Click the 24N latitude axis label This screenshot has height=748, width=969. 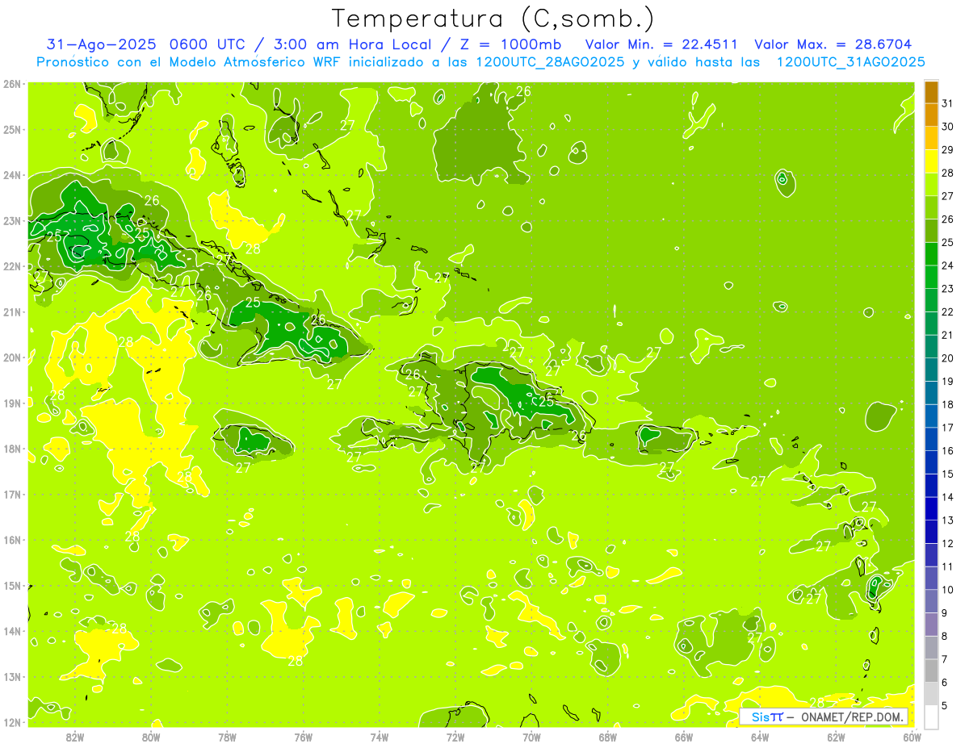tap(12, 175)
